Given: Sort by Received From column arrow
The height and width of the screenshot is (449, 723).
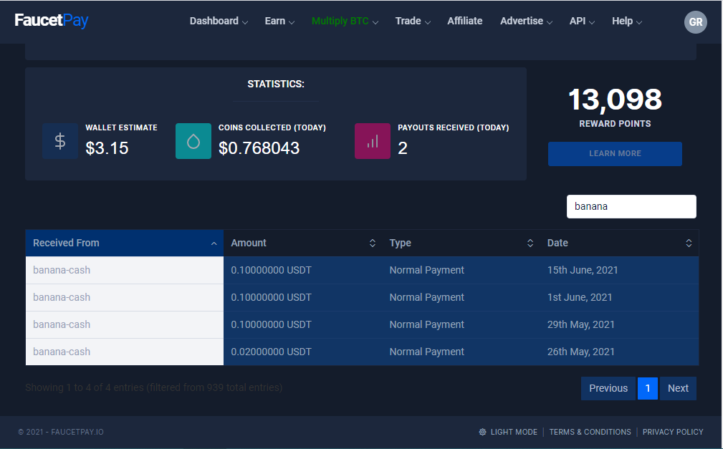Looking at the screenshot, I should 214,243.
